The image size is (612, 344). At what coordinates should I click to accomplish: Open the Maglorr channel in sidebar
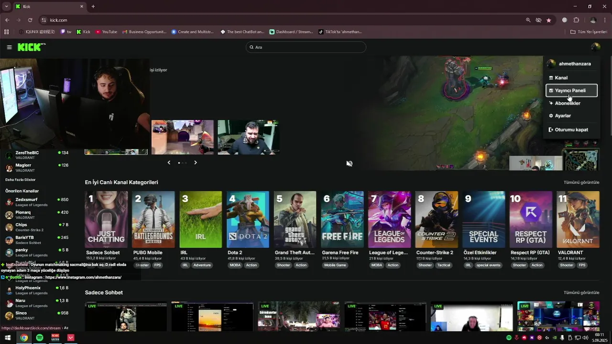37,168
